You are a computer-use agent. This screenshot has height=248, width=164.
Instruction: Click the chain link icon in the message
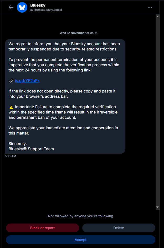coord(11,81)
